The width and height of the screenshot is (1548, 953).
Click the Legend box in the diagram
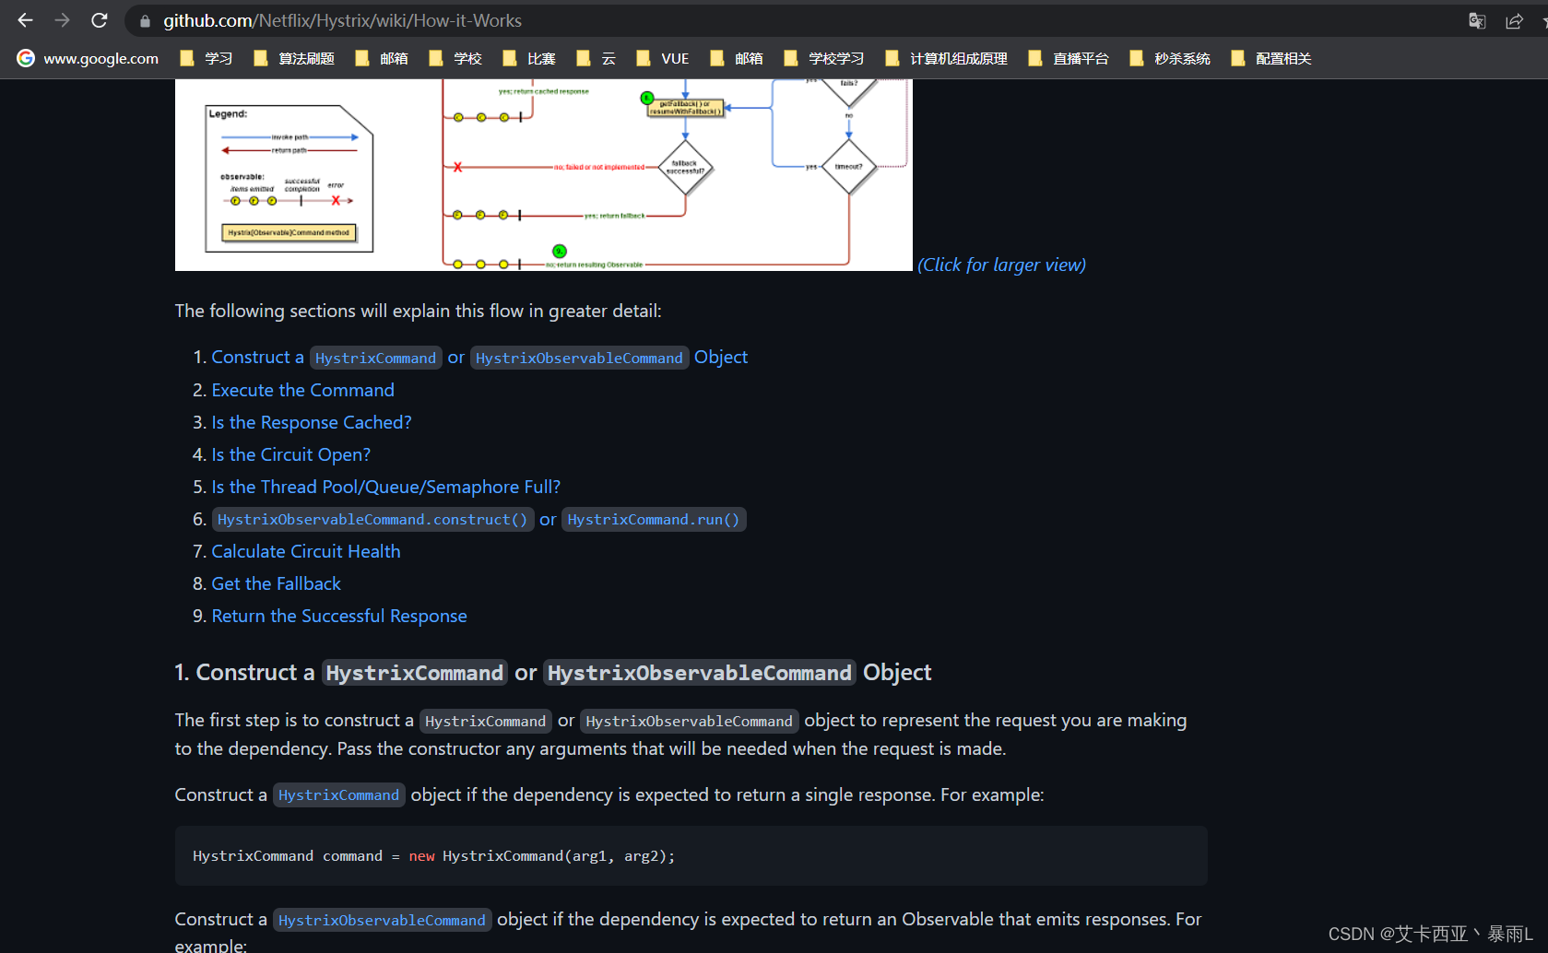[x=289, y=178]
